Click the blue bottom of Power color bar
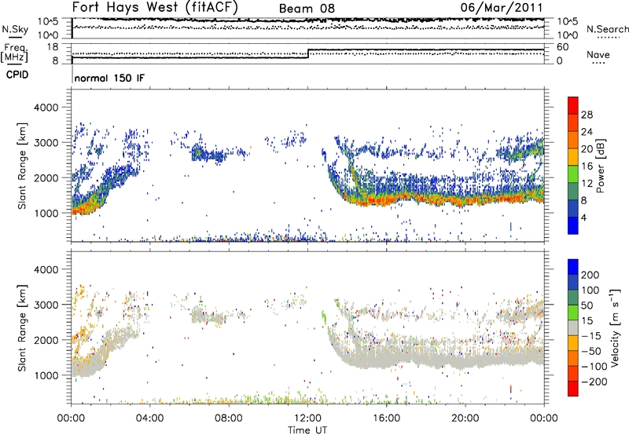The width and height of the screenshot is (629, 435). pos(573,225)
